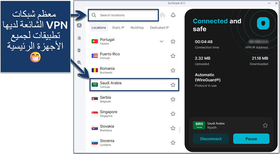
Task: Toggle the Slovakia favorite star
Action: (x=173, y=128)
